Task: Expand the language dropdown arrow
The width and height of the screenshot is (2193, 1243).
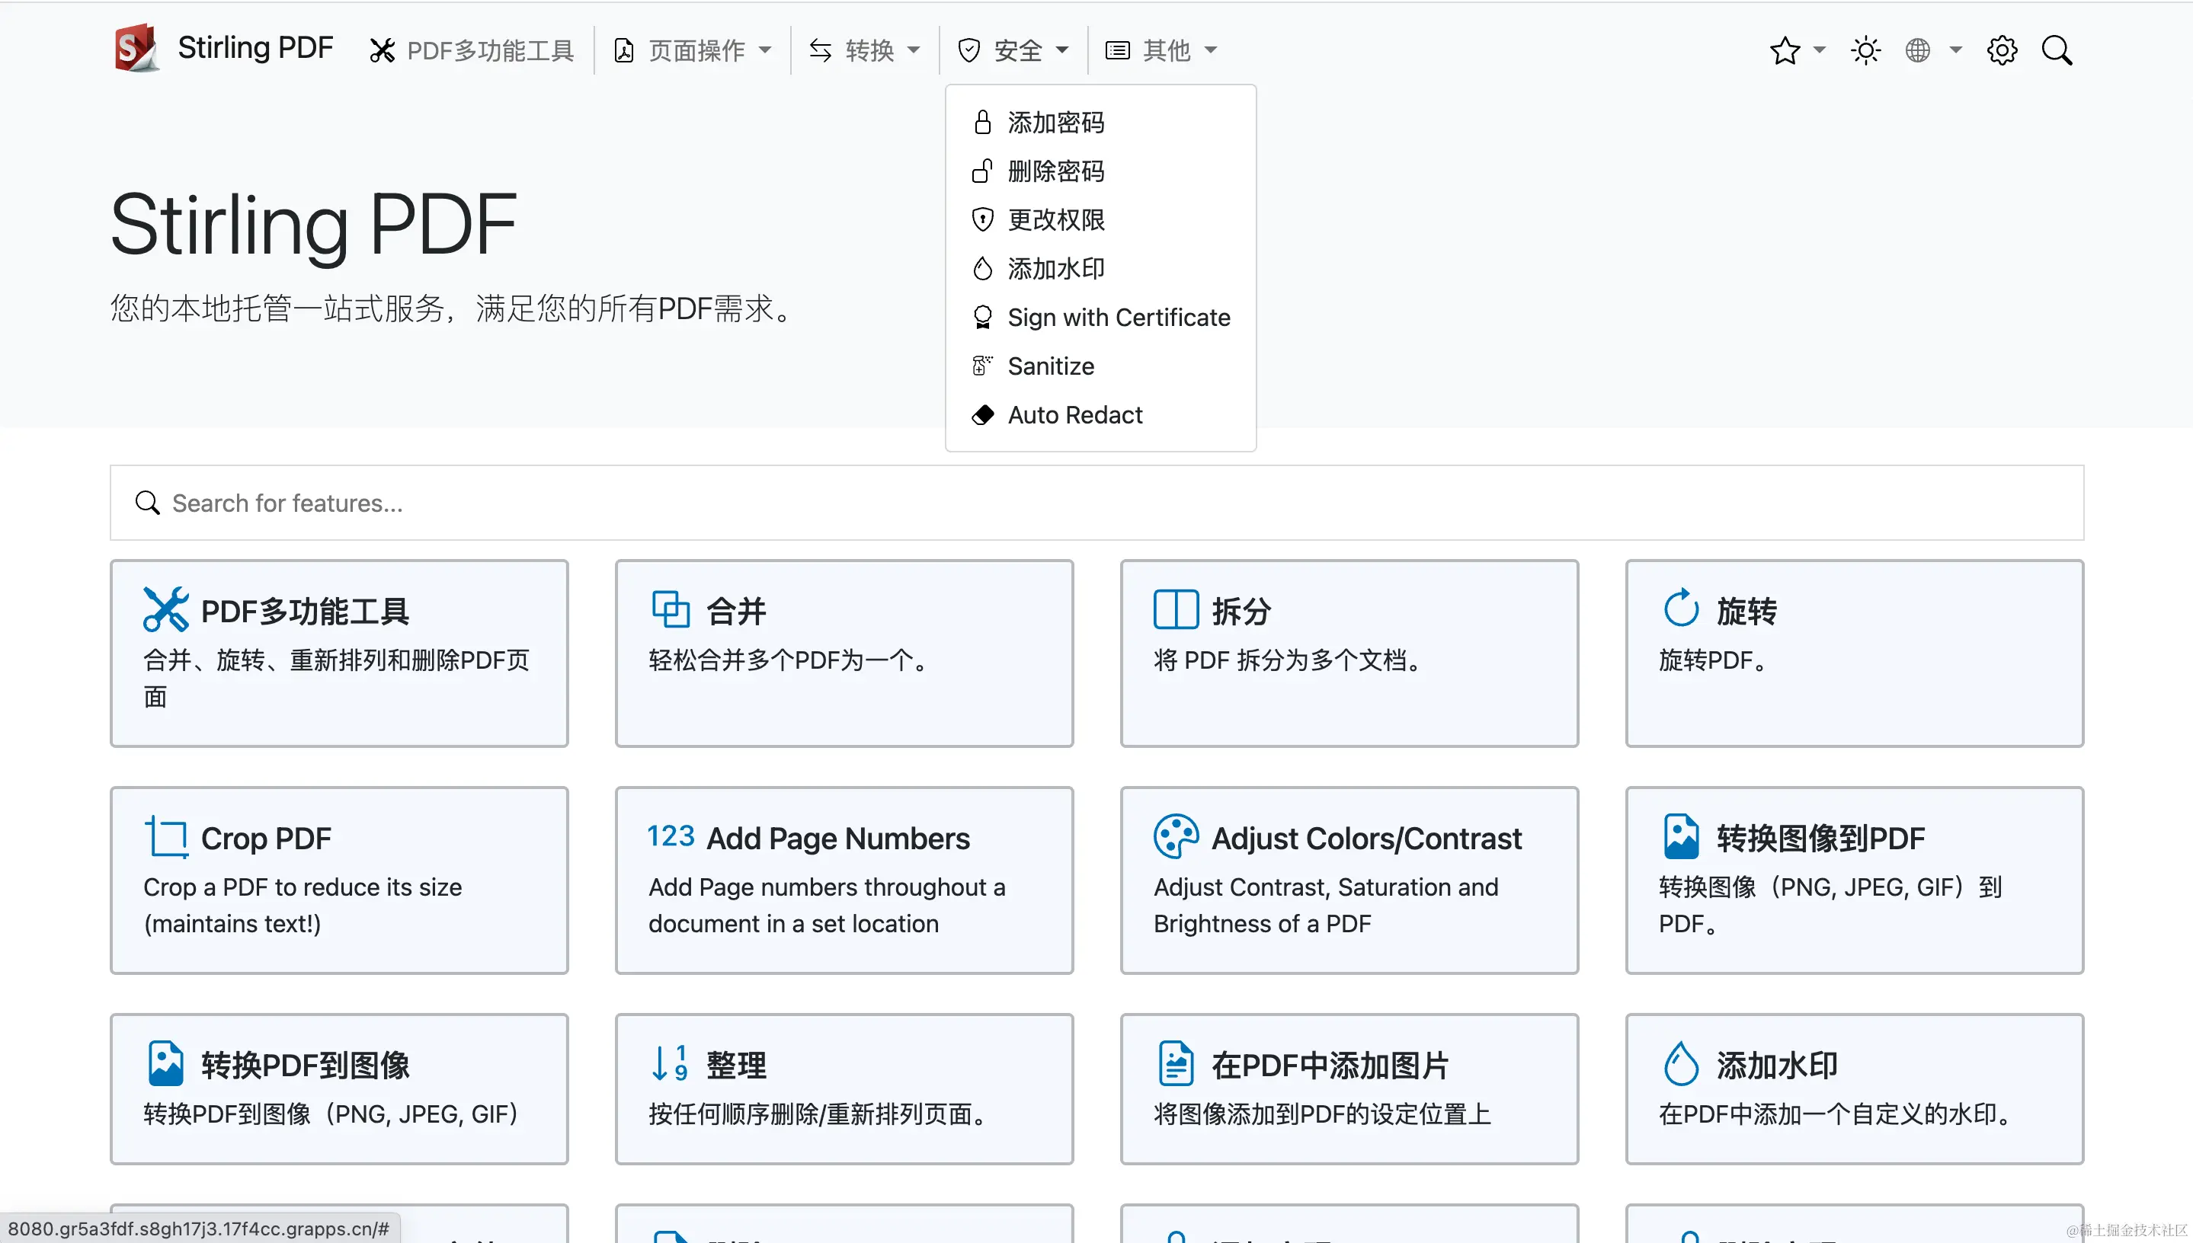Action: coord(1955,50)
